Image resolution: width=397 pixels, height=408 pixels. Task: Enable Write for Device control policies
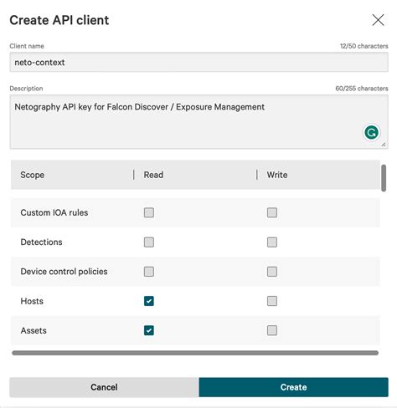coord(272,272)
